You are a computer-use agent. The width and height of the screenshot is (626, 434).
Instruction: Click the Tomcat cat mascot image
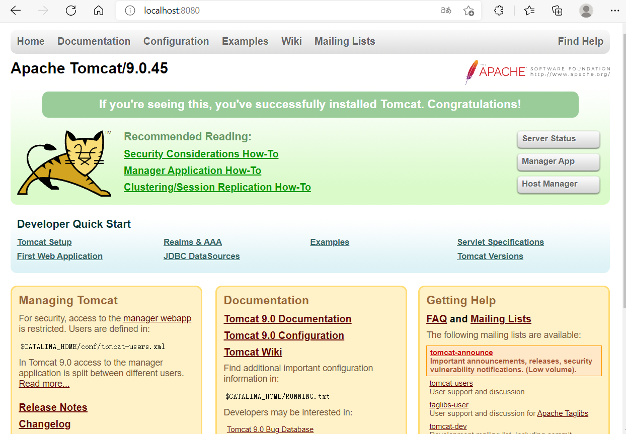coord(64,163)
